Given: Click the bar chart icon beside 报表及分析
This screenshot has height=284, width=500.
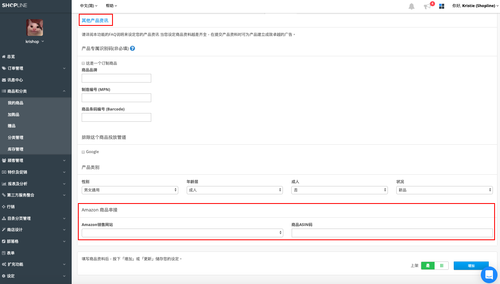Looking at the screenshot, I should (x=4, y=183).
